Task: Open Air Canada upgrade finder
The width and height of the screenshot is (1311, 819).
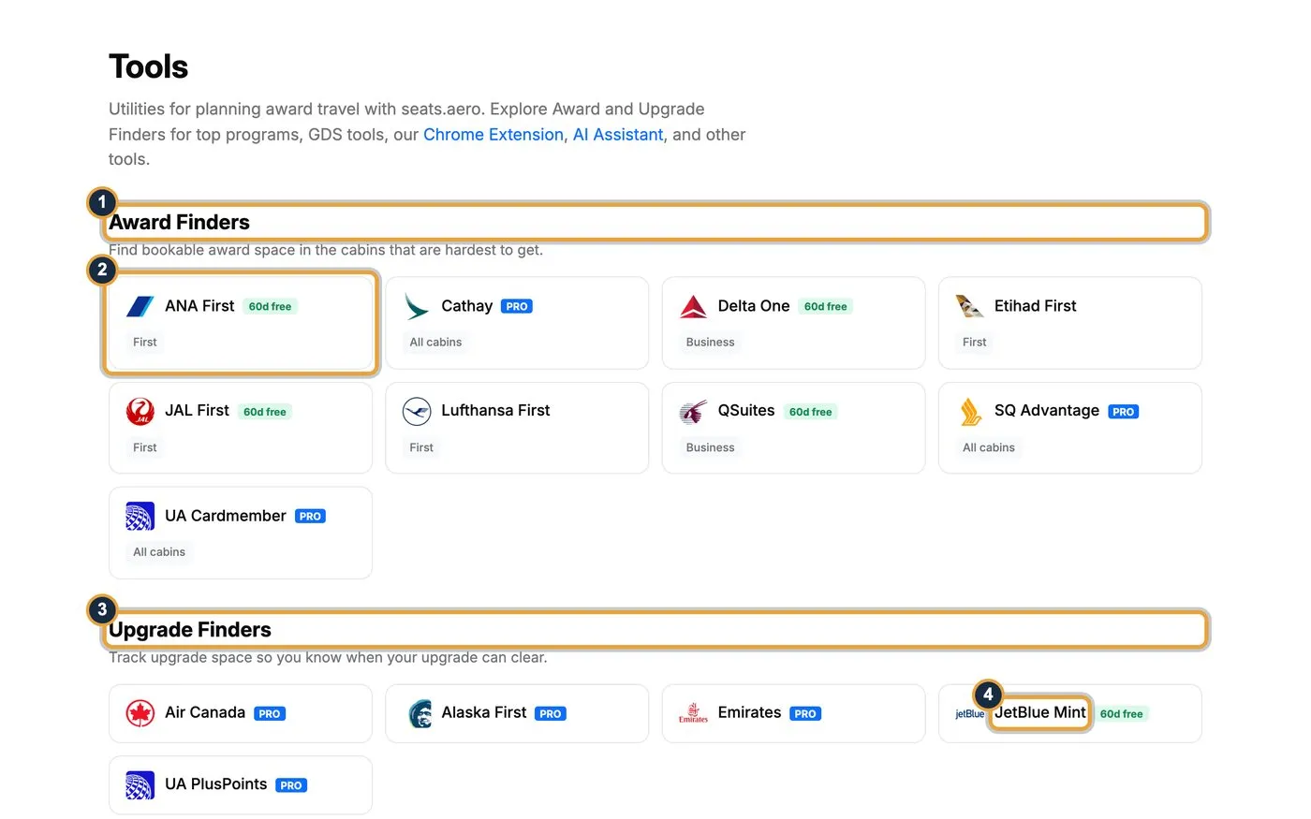Action: click(x=241, y=713)
